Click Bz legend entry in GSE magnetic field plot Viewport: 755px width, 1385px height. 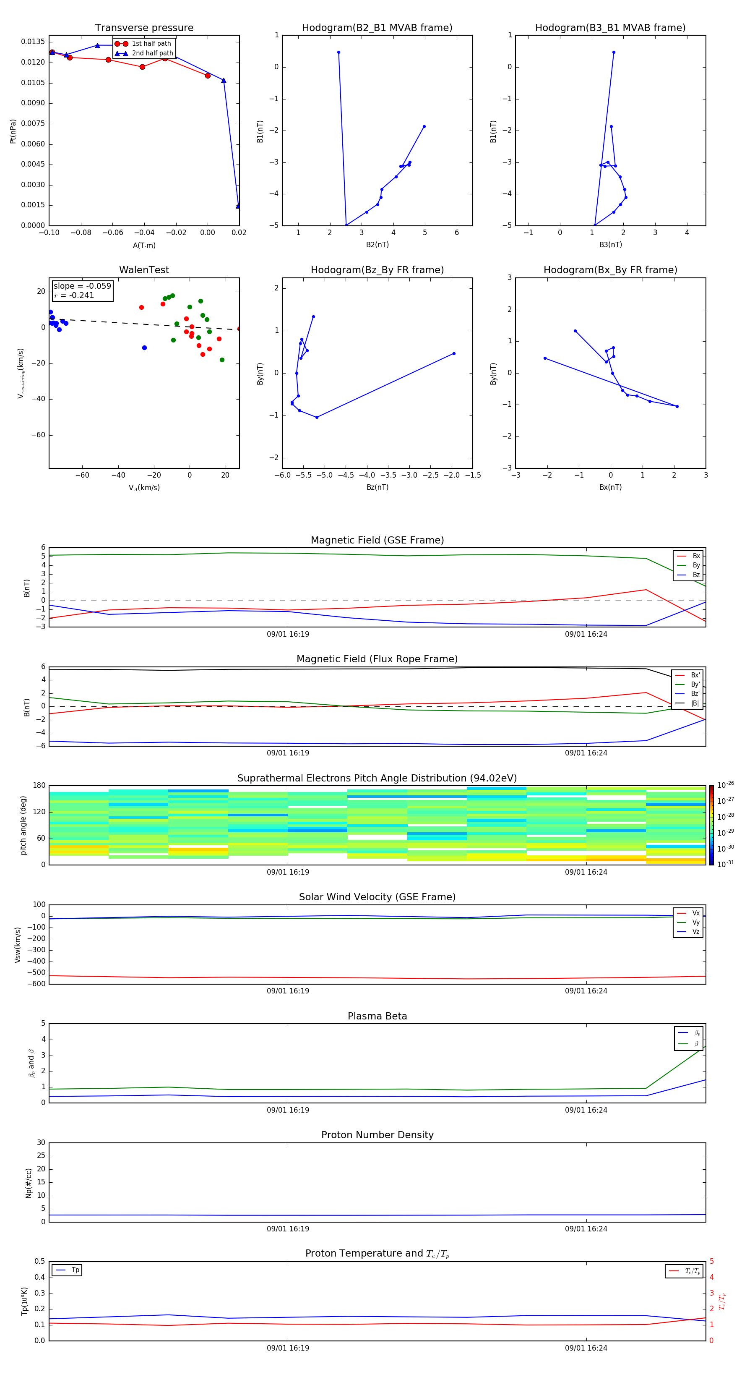click(689, 575)
